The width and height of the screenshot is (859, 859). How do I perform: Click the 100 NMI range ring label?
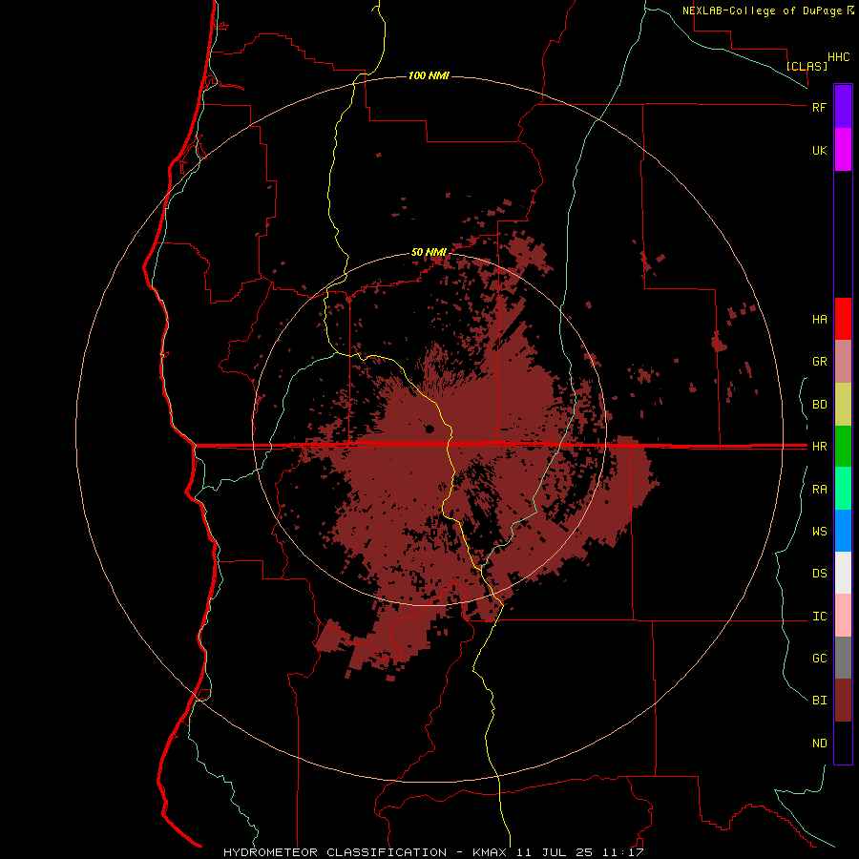(429, 75)
